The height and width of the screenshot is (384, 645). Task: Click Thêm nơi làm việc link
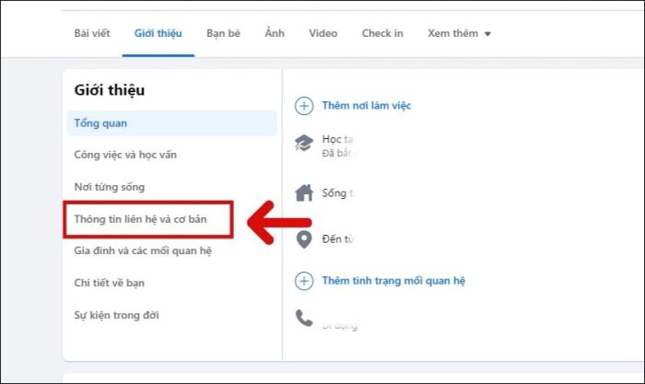[367, 106]
